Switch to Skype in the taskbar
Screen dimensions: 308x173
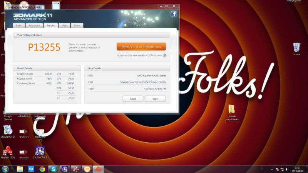coord(54,169)
